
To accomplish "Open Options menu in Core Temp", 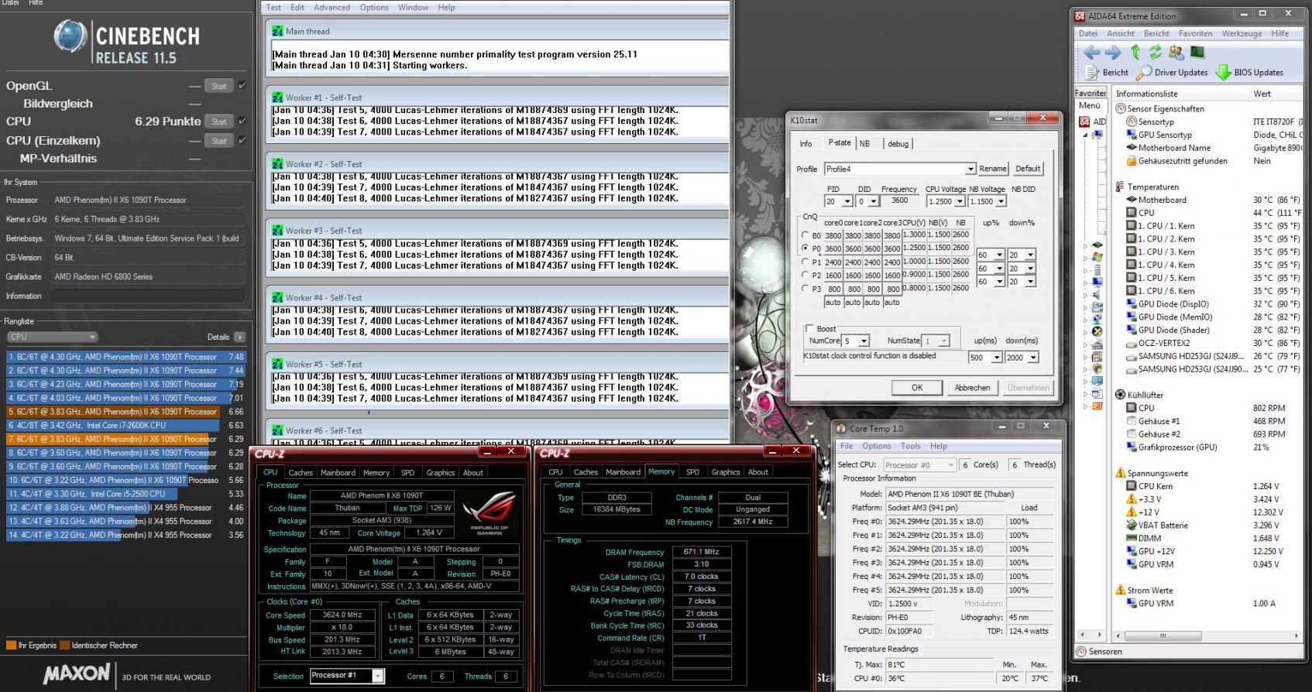I will (x=876, y=446).
